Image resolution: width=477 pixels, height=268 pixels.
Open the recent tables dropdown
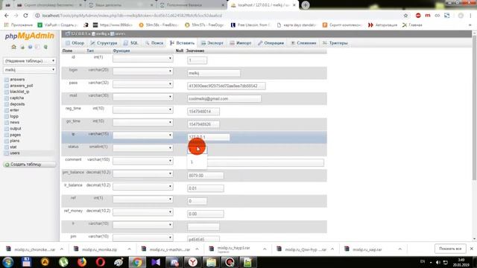pyautogui.click(x=30, y=61)
